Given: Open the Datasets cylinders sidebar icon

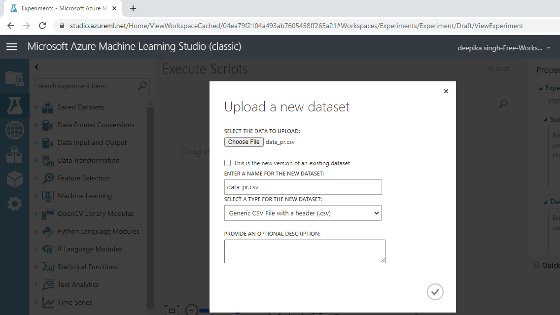Looking at the screenshot, I should [15, 155].
